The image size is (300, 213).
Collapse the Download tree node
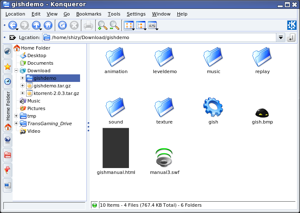click(16, 71)
